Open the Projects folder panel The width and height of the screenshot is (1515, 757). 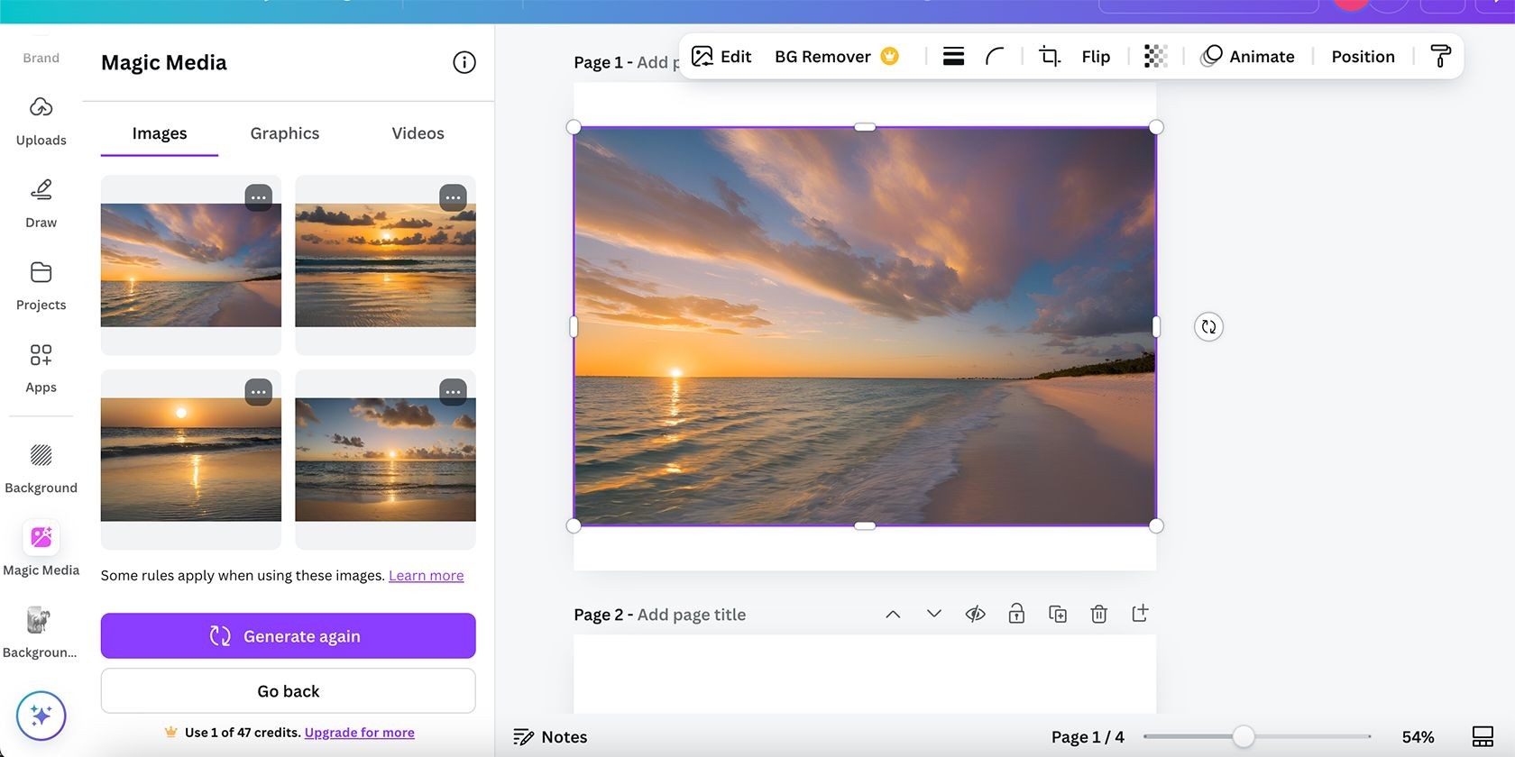[41, 286]
